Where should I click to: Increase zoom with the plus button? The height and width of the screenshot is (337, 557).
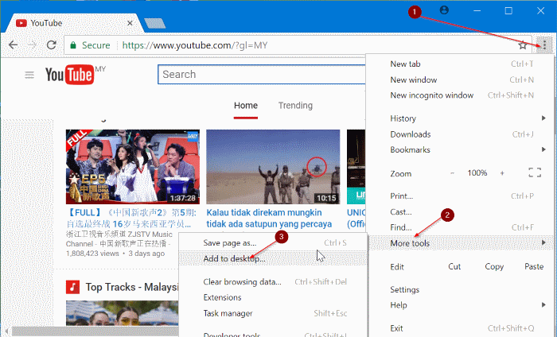(x=502, y=173)
